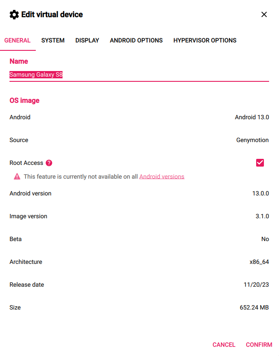
Task: Close the Edit virtual device dialog
Action: pyautogui.click(x=264, y=15)
